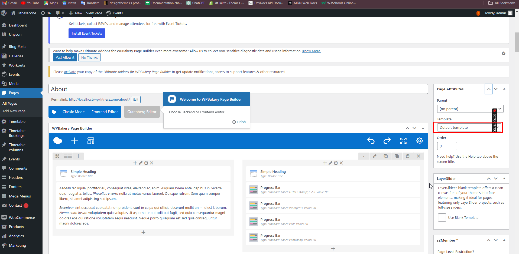Open page settings gear in builder toolbar

(x=420, y=141)
